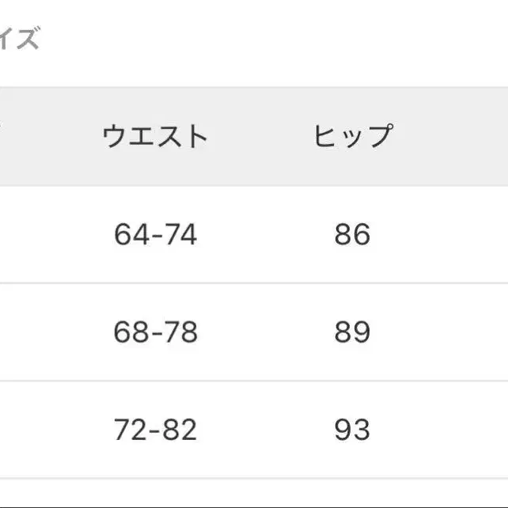The image size is (508, 508).
Task: Select the 72-82 waist cell
Action: tap(155, 430)
